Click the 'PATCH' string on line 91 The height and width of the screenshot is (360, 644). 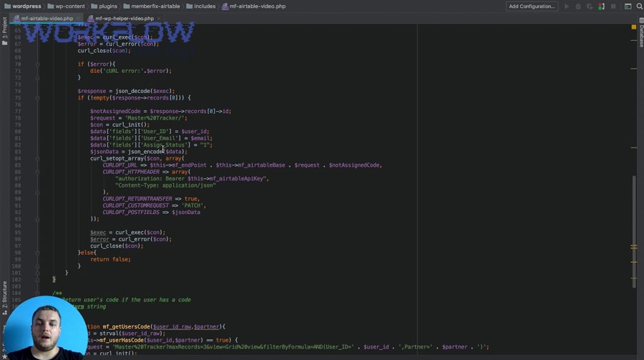click(192, 205)
